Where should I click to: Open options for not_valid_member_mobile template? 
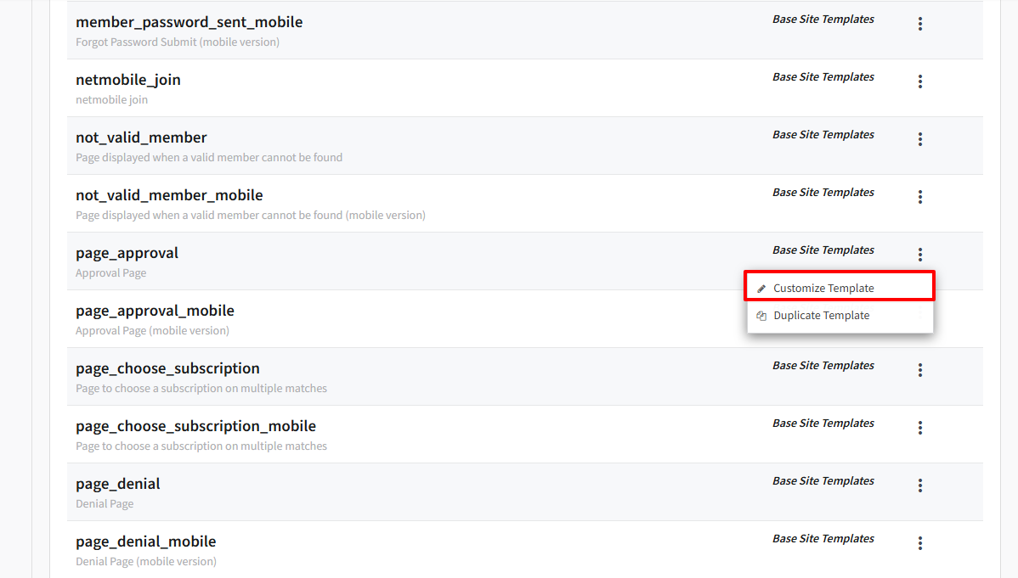click(919, 197)
